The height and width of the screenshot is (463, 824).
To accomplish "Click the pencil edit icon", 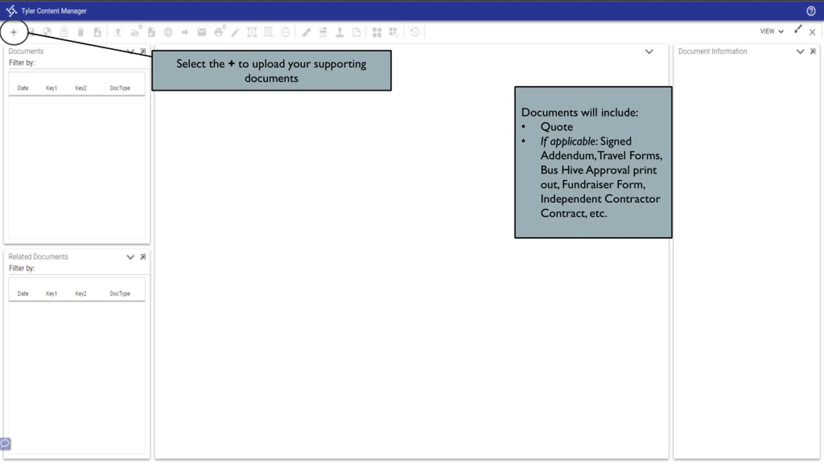I will point(235,32).
